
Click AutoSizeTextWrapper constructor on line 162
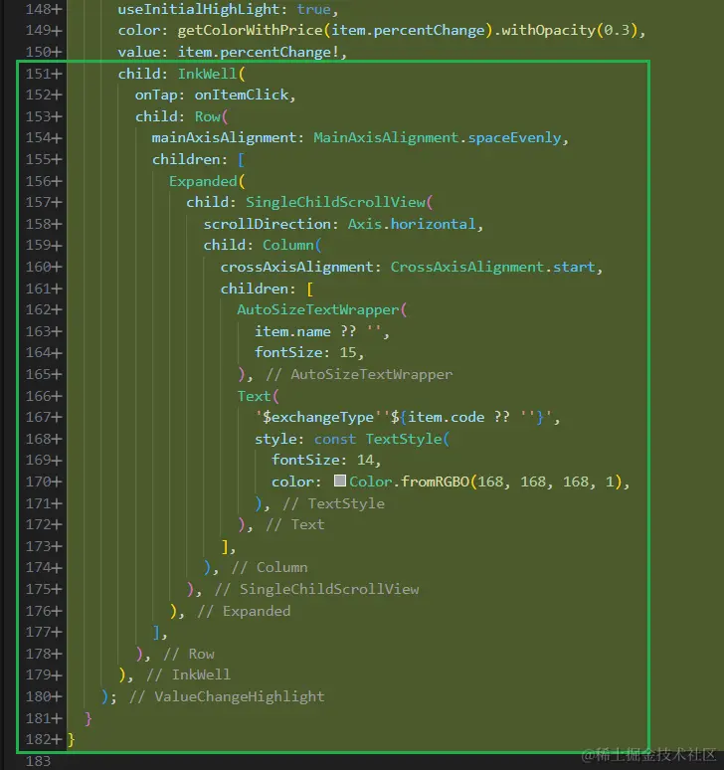click(318, 309)
